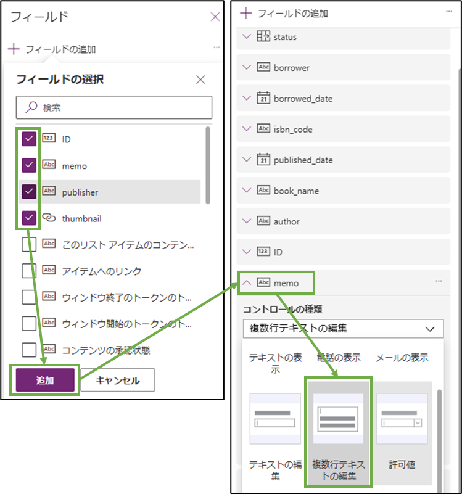462x494 pixels.
Task: Uncheck the thumbnail field checkbox
Action: [29, 218]
